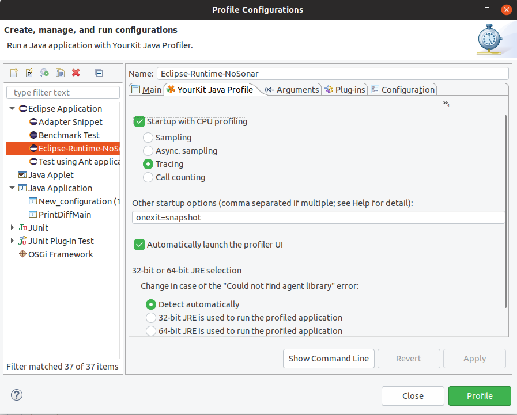Choose Detect automatically JRE option
Viewport: 517px width, 415px height.
[151, 304]
